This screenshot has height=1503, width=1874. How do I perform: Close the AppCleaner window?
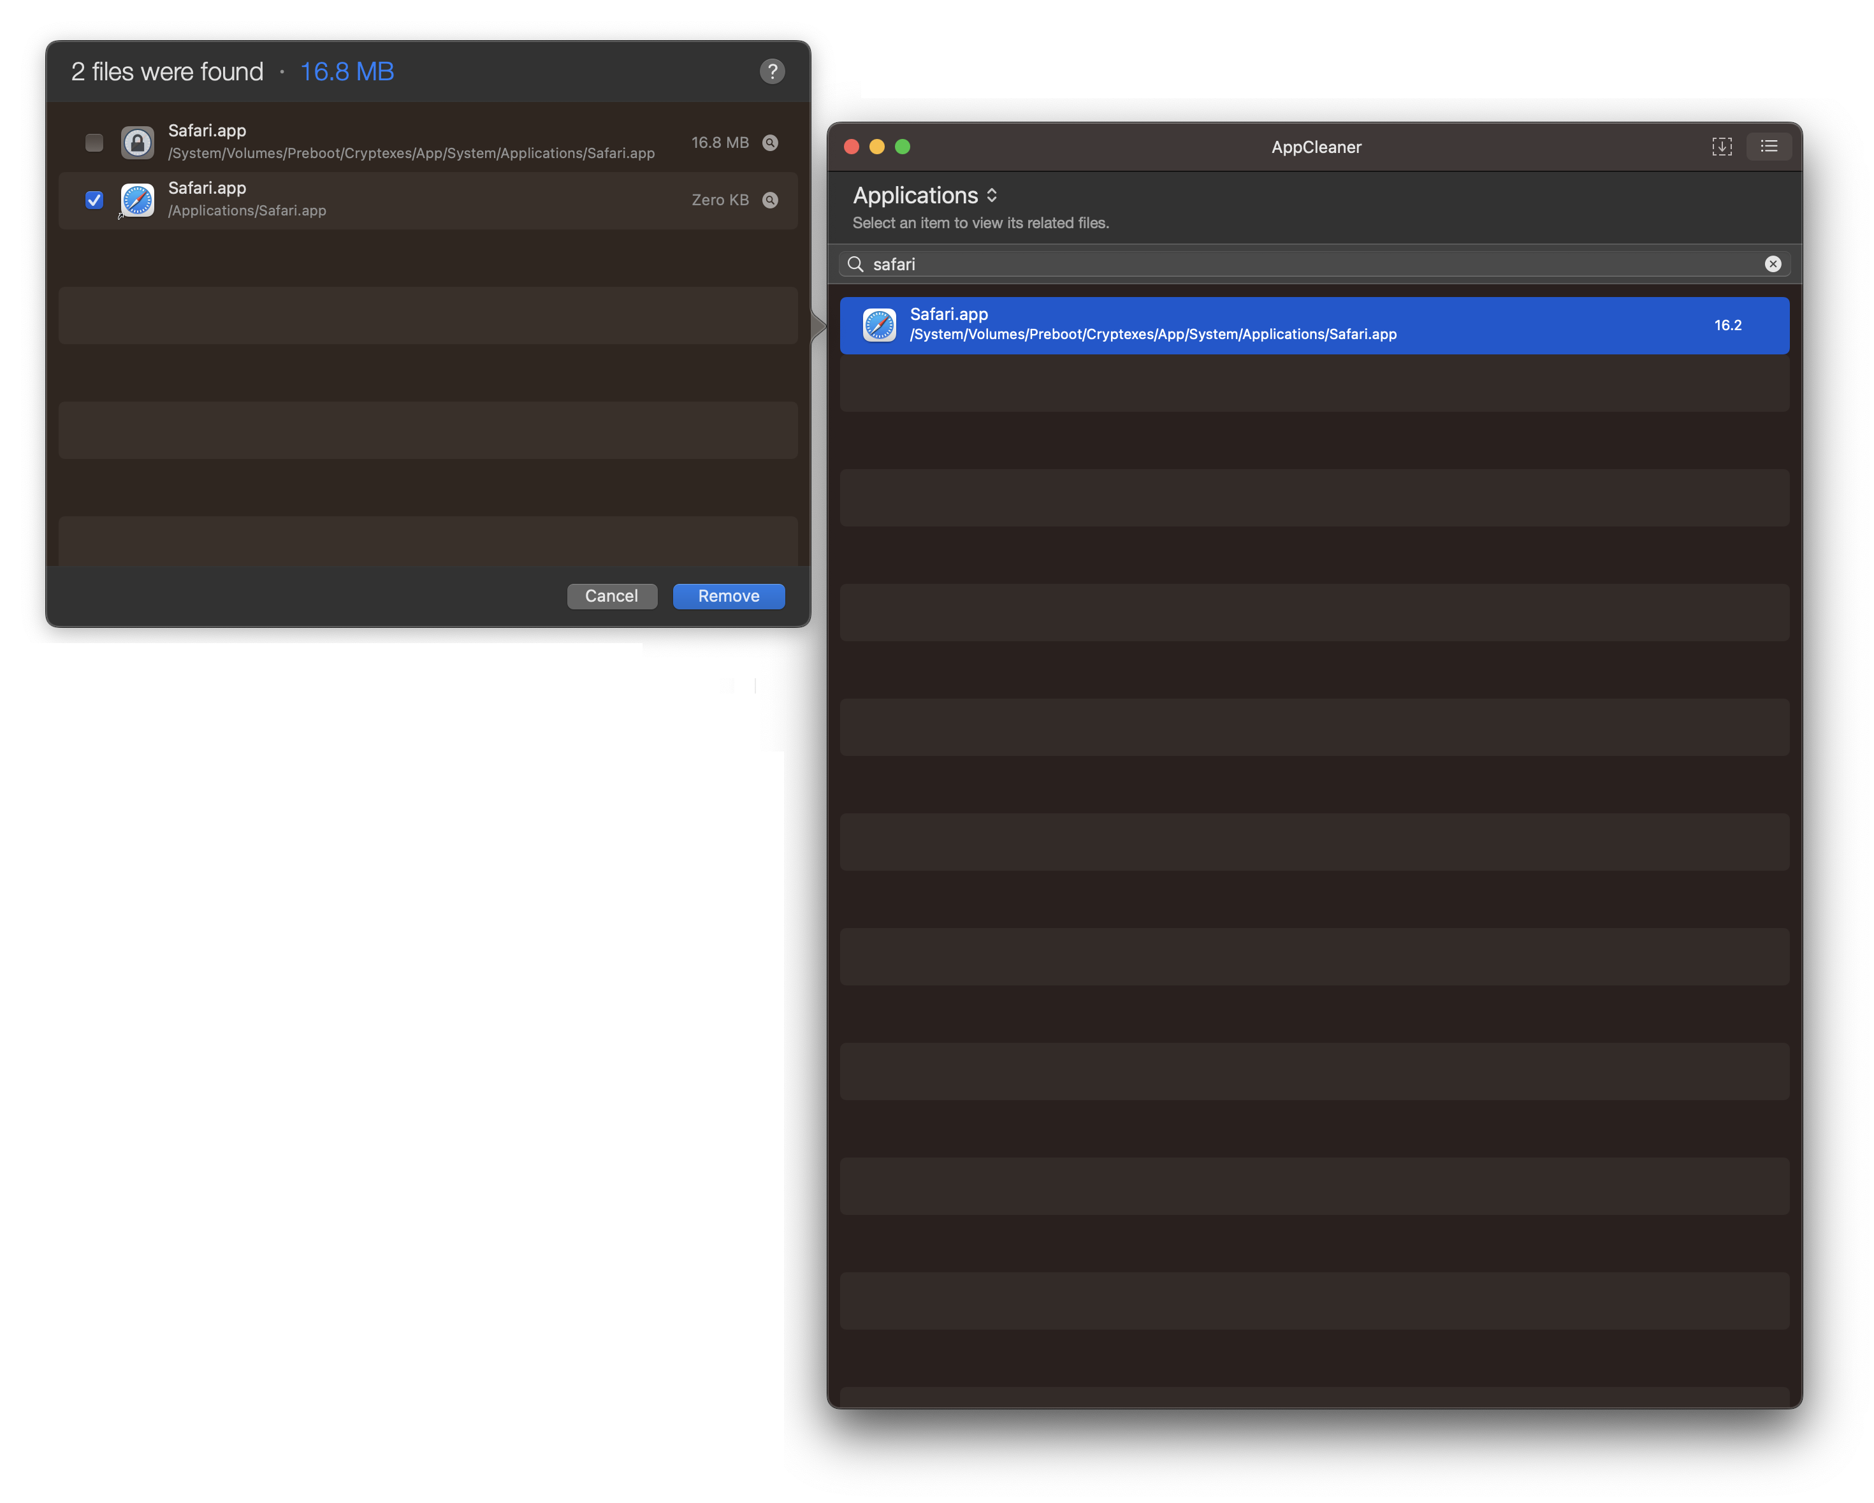tap(852, 147)
